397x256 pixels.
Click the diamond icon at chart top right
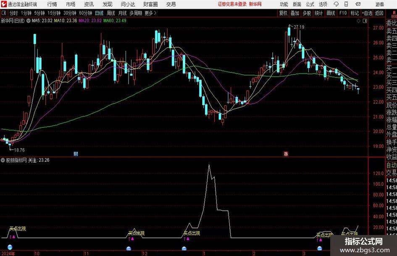(x=358, y=21)
